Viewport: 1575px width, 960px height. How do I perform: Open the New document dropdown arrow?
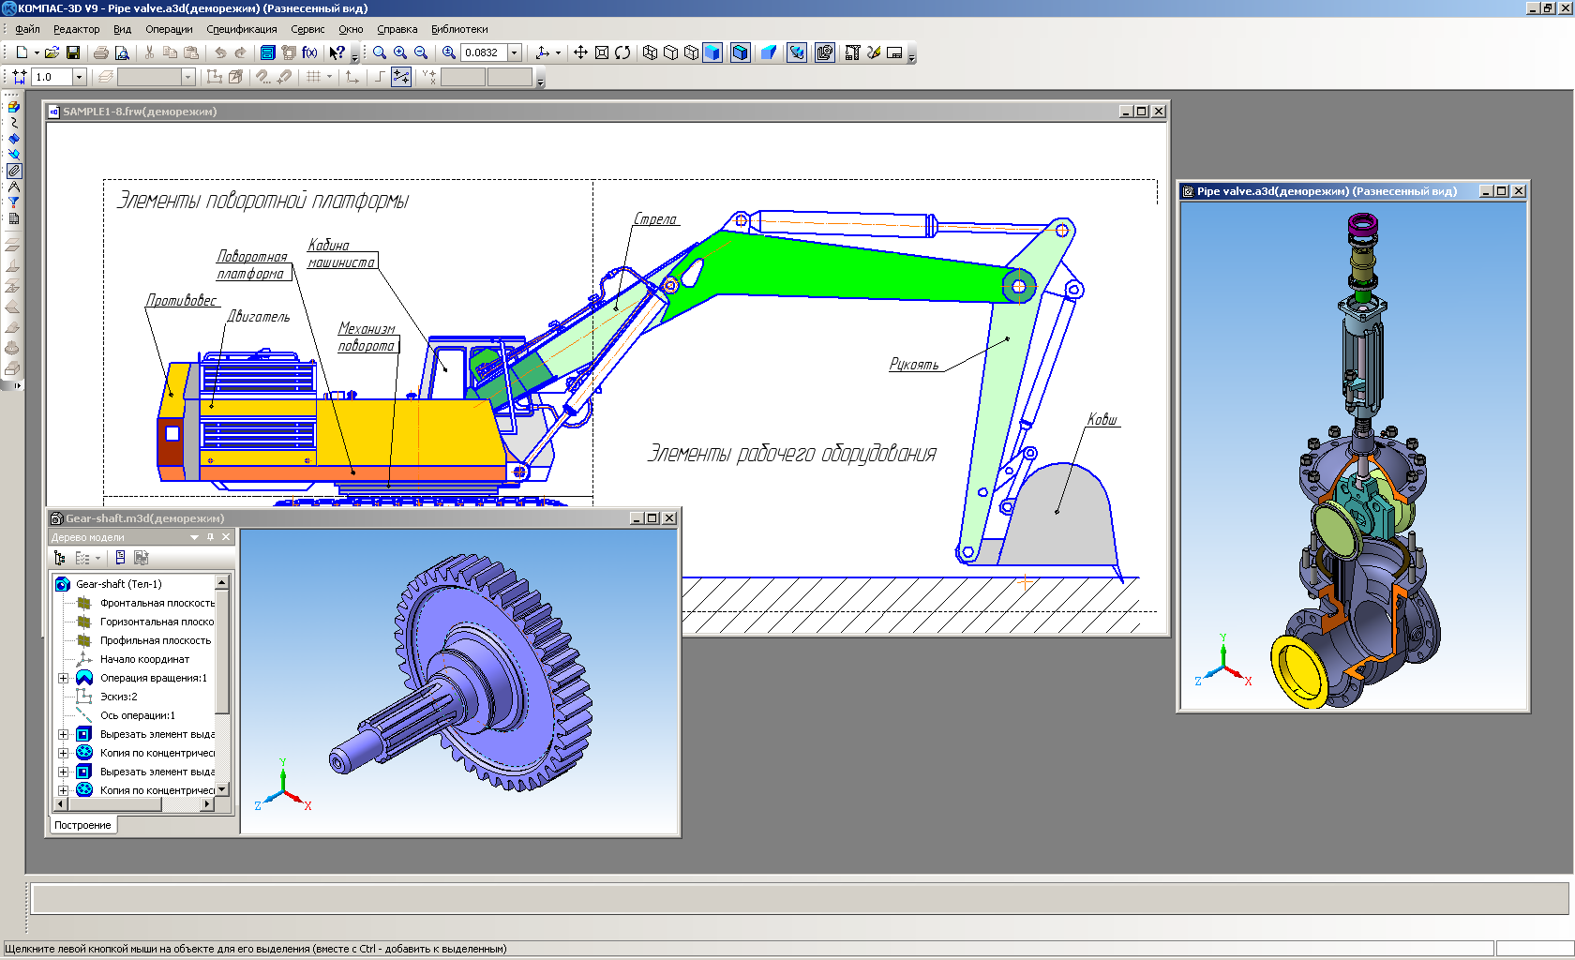tap(37, 52)
